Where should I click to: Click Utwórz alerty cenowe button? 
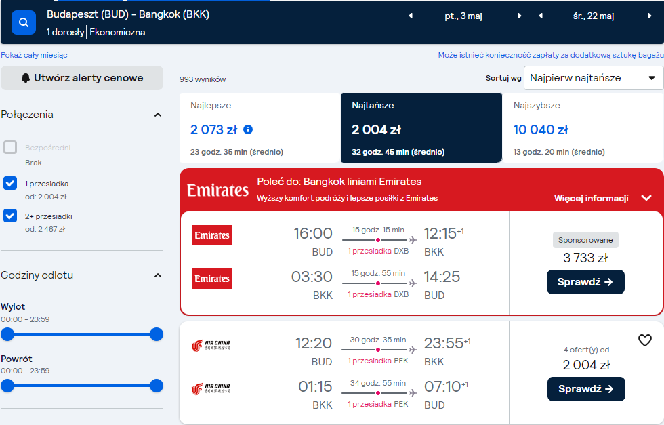coord(82,78)
